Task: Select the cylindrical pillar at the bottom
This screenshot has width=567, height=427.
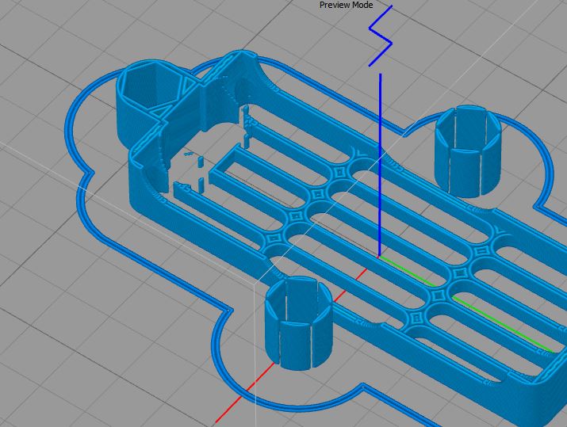Action: [x=298, y=323]
